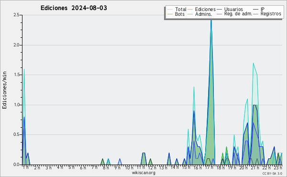Click the 23 h x-axis label

click(278, 167)
